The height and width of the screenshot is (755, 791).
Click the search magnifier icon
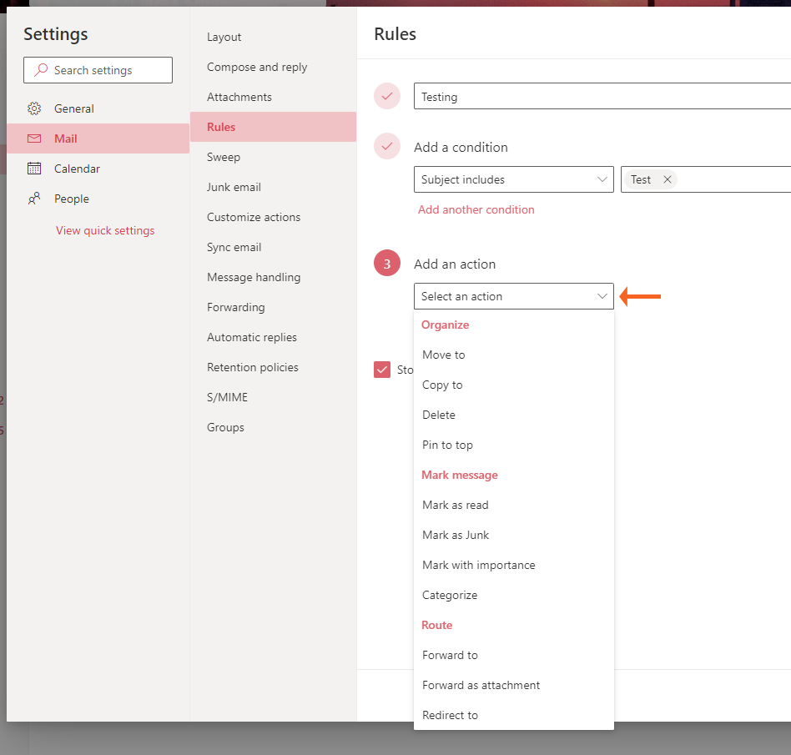coord(41,70)
